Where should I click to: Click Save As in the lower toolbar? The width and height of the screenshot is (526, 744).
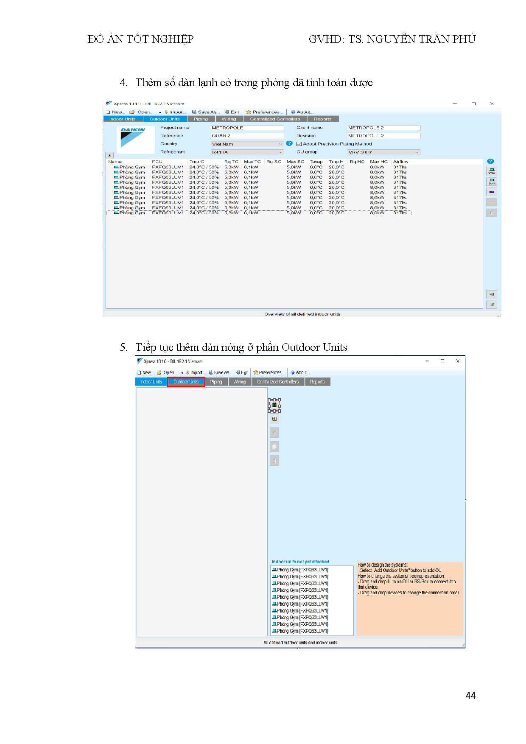tap(219, 372)
